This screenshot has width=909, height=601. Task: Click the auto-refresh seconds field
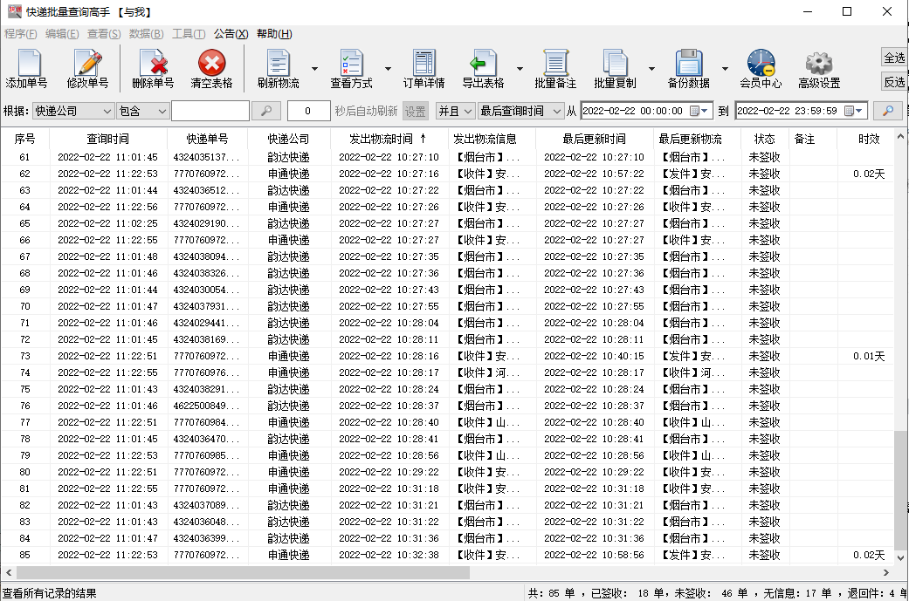tap(308, 111)
